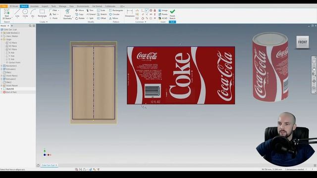Screen dimensions: 317x178
Task: Select the Line sketch tool
Action: 17,13
